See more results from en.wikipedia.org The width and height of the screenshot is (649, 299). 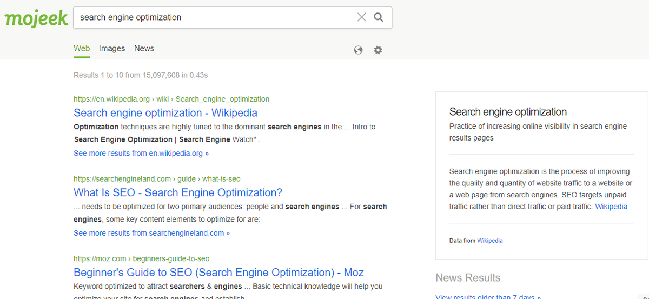click(141, 154)
